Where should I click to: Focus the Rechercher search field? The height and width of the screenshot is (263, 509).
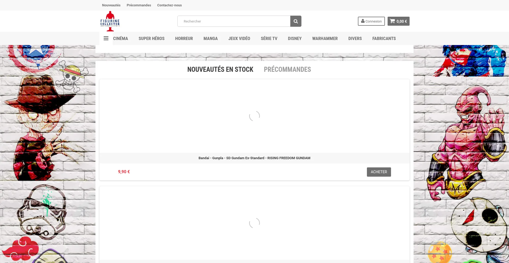234,21
